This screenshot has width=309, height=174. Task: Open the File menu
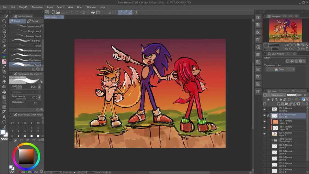5,7
